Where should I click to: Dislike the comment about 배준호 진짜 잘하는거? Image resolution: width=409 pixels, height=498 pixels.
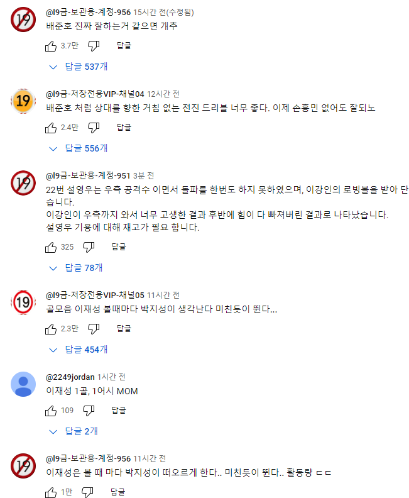point(94,46)
